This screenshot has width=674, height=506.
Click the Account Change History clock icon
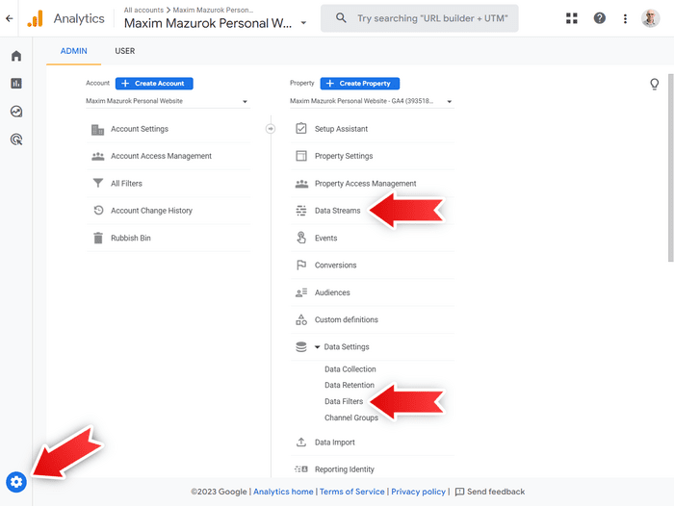98,211
